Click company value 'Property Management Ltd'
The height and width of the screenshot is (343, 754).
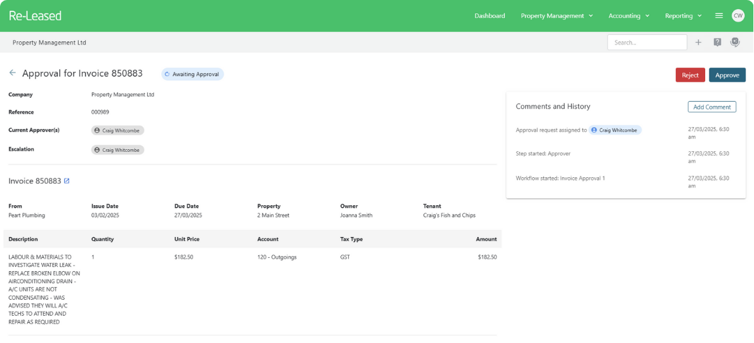(123, 95)
